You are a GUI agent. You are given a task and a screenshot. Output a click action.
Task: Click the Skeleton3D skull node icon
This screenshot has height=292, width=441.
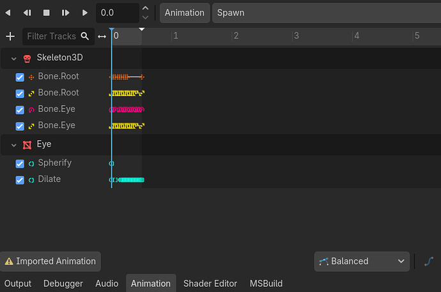coord(27,59)
